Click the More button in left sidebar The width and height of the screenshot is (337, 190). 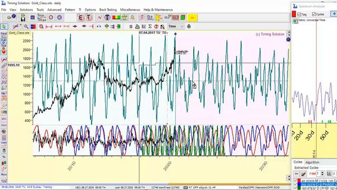tap(4, 175)
